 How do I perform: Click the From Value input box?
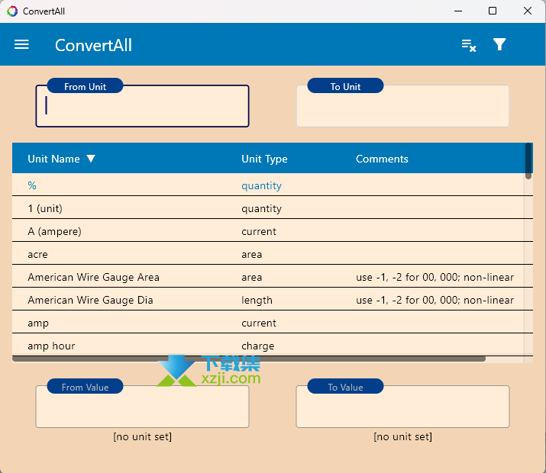[x=143, y=407]
